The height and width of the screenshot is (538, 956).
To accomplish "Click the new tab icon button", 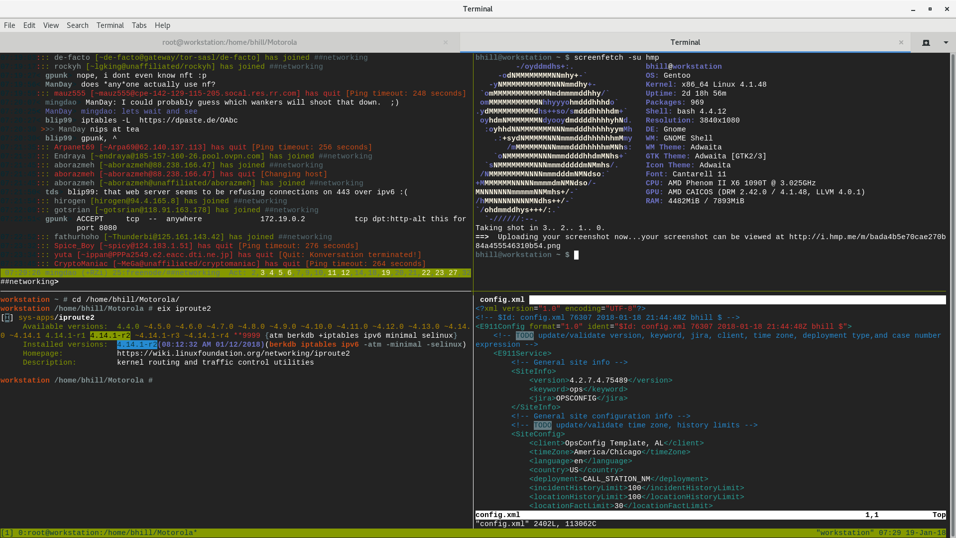I will point(926,42).
